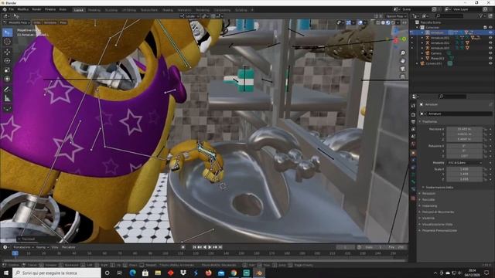This screenshot has width=495, height=278.
Task: Click the Scala X value field
Action: pyautogui.click(x=464, y=169)
